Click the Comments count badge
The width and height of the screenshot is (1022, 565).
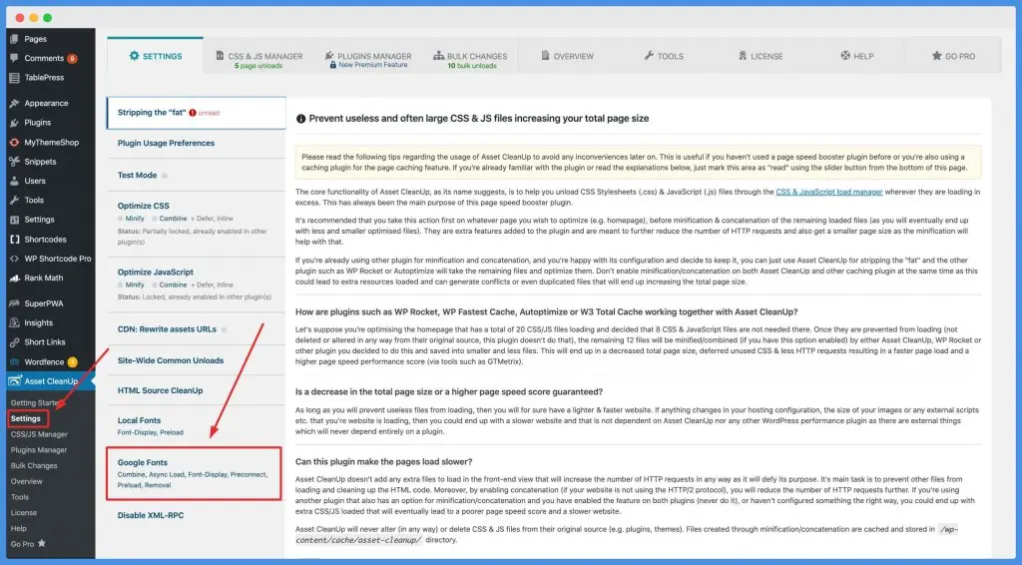pyautogui.click(x=72, y=58)
